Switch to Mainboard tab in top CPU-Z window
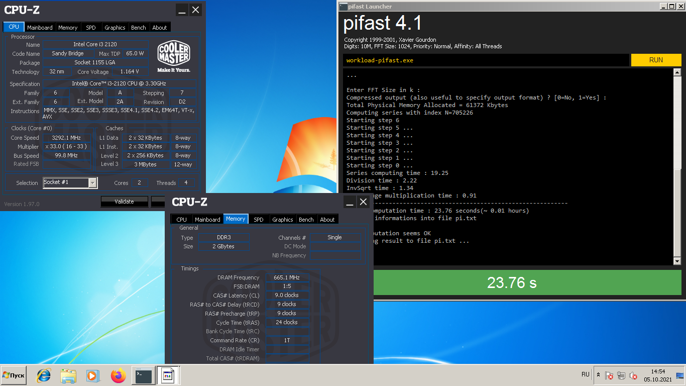Viewport: 686px width, 386px height. [x=40, y=28]
